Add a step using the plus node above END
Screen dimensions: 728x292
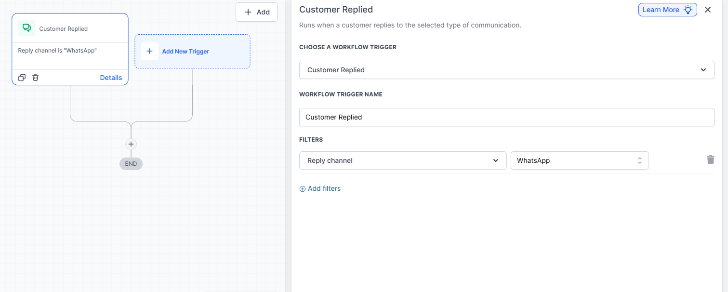[x=131, y=144]
